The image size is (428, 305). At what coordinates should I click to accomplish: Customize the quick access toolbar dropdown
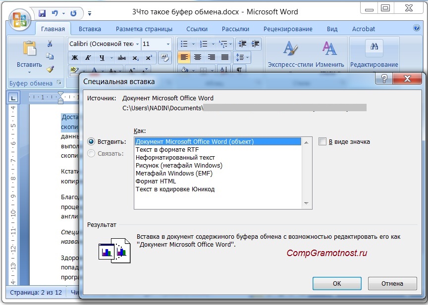point(90,13)
